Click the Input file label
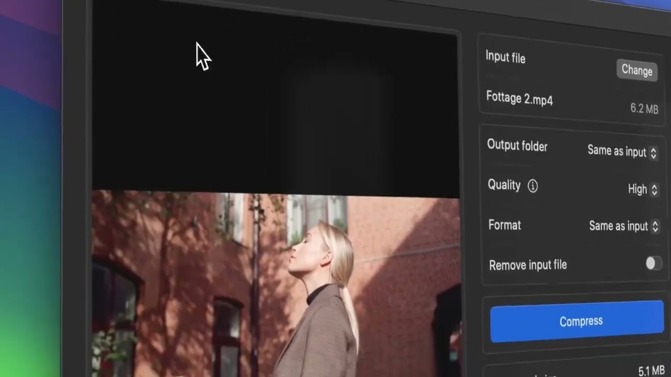 pos(505,57)
